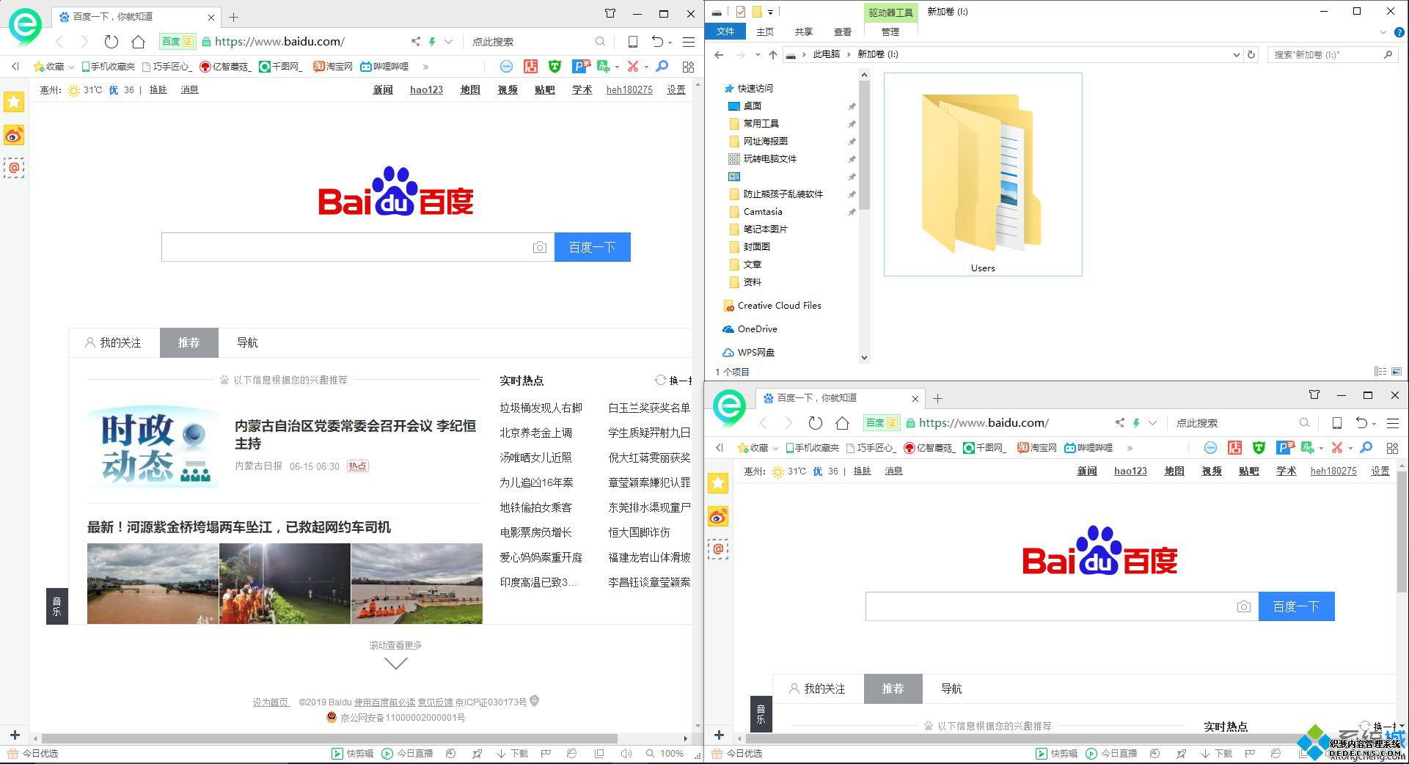Click the blue find magnifier extension in left browser
The width and height of the screenshot is (1409, 764).
pos(662,67)
